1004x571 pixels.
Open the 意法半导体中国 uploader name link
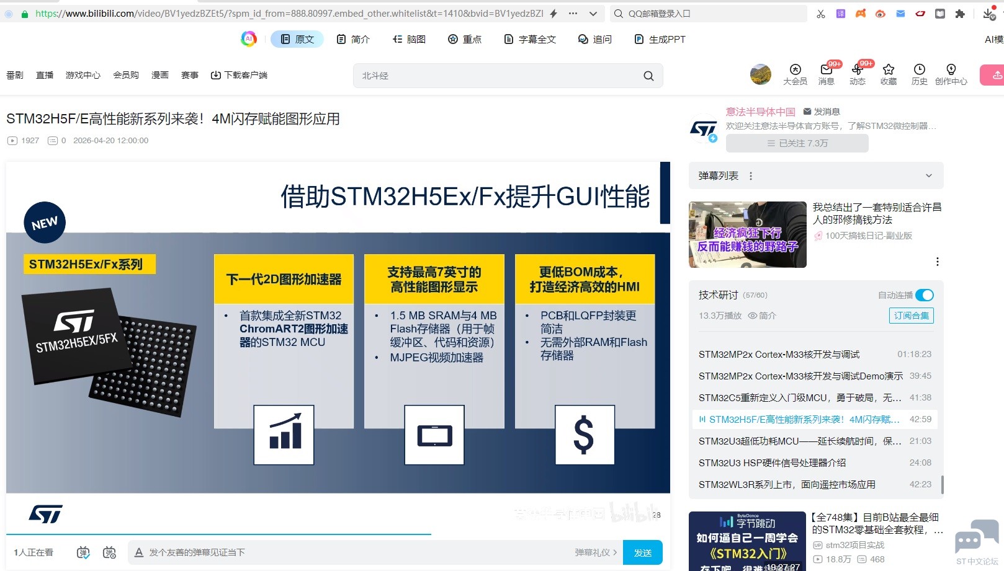pos(761,112)
